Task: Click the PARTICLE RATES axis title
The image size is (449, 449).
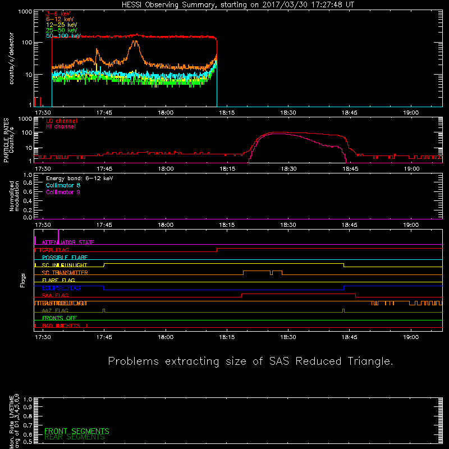Action: 6,140
